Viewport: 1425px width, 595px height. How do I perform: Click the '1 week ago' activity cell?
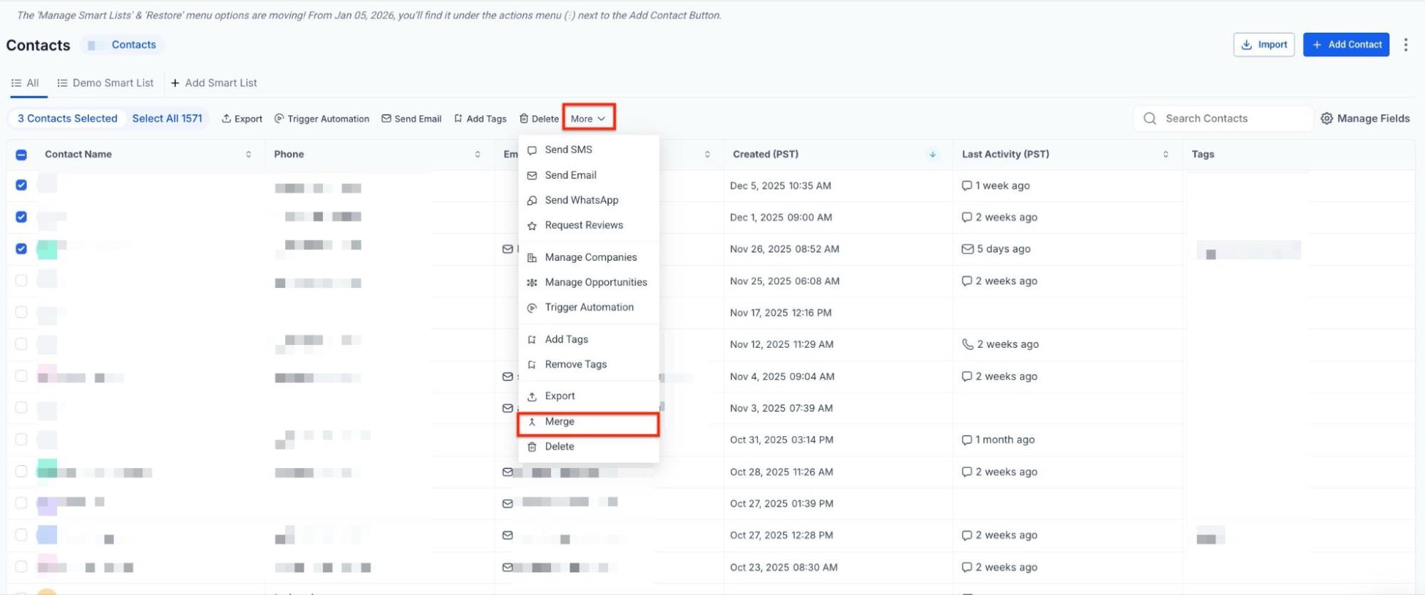pos(996,186)
